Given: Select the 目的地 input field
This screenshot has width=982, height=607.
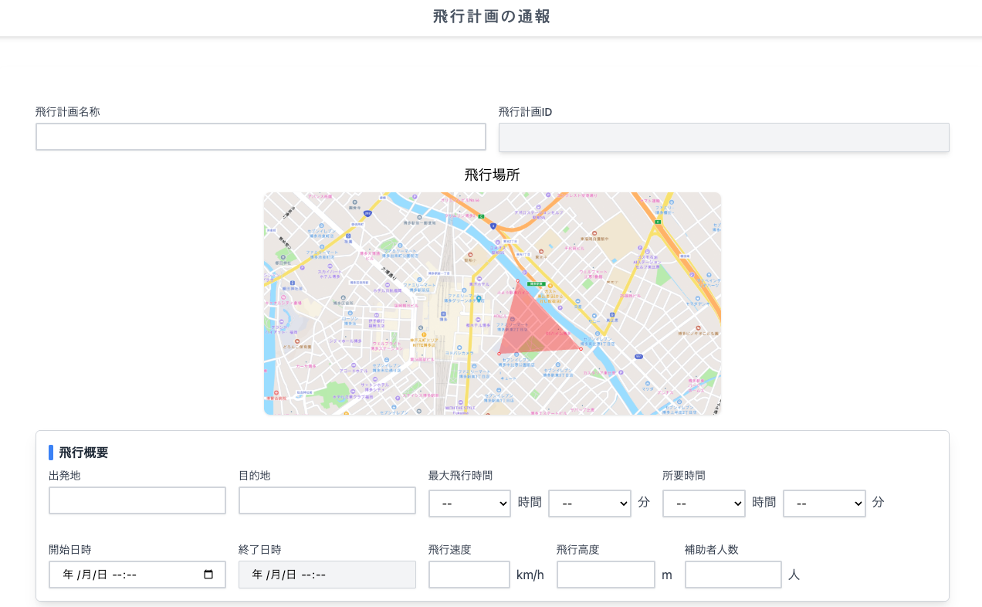Looking at the screenshot, I should click(327, 500).
